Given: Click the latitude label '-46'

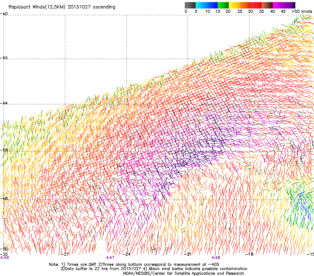Looking at the screenshot, I should [4, 150].
